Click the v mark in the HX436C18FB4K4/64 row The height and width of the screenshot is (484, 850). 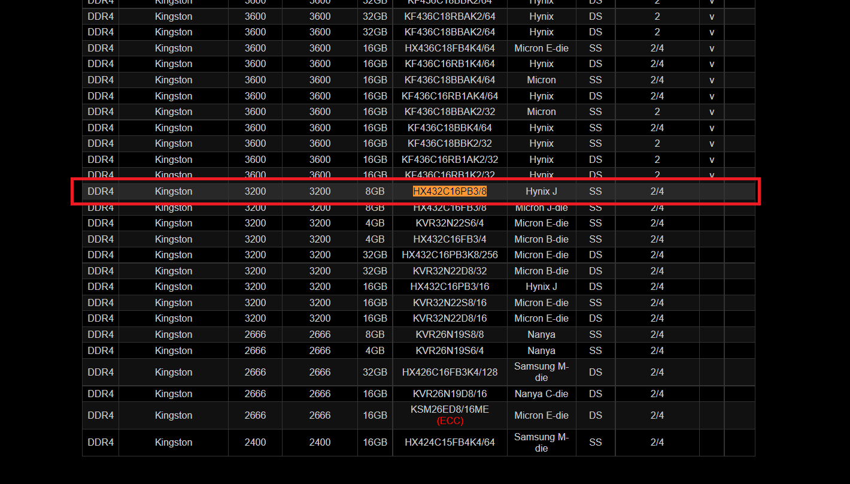click(x=712, y=48)
